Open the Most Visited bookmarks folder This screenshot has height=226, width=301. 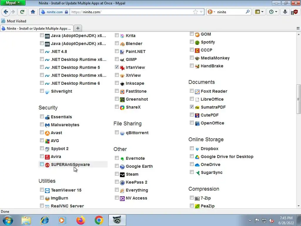(x=14, y=21)
